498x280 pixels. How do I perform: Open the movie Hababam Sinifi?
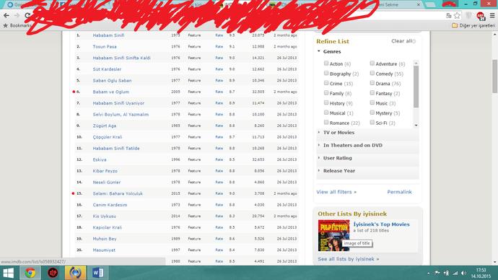(108, 35)
